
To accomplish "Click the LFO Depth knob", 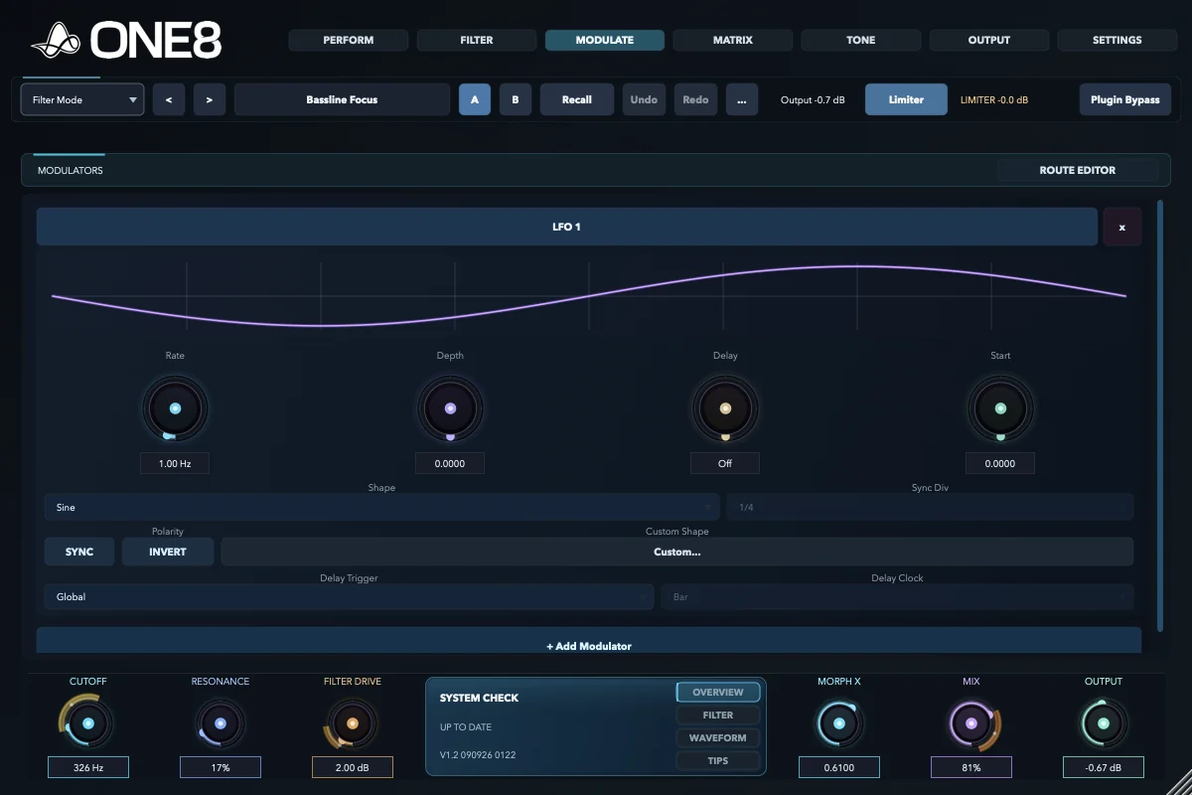I will point(450,408).
